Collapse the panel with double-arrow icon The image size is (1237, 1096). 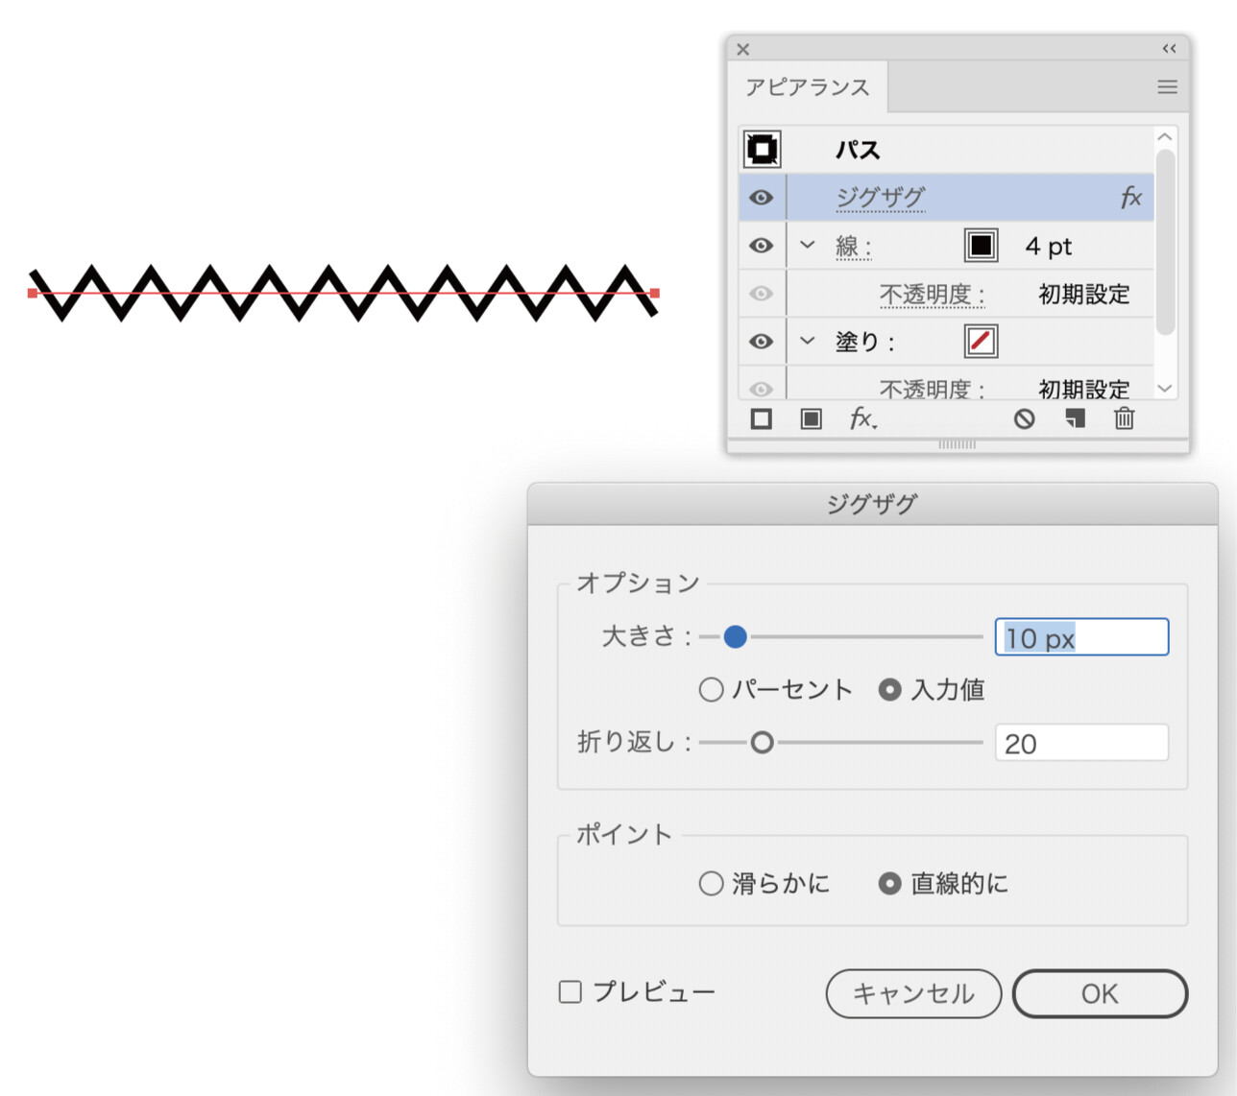[x=1169, y=49]
